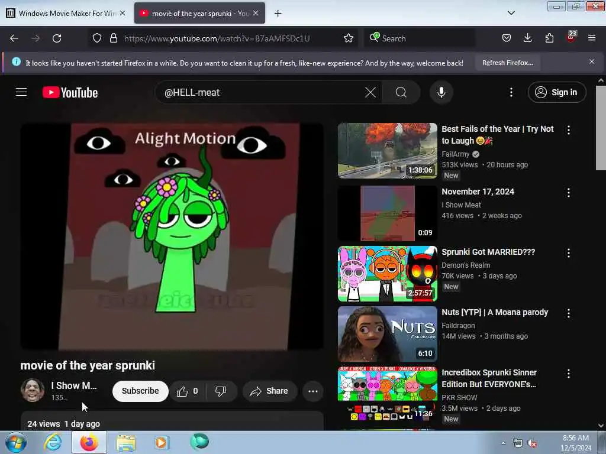Screen dimensions: 606x454
Task: Click the Sign in button
Action: pyautogui.click(x=557, y=92)
